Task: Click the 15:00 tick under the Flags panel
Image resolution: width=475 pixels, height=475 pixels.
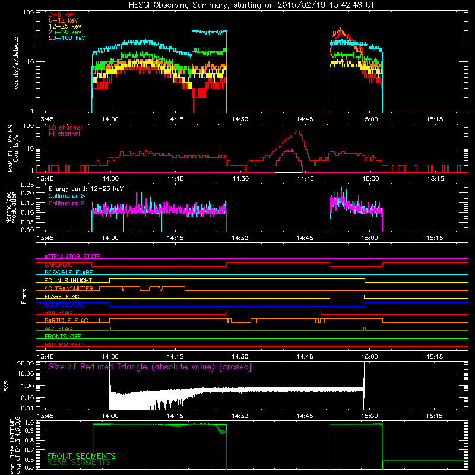Action: (x=369, y=357)
